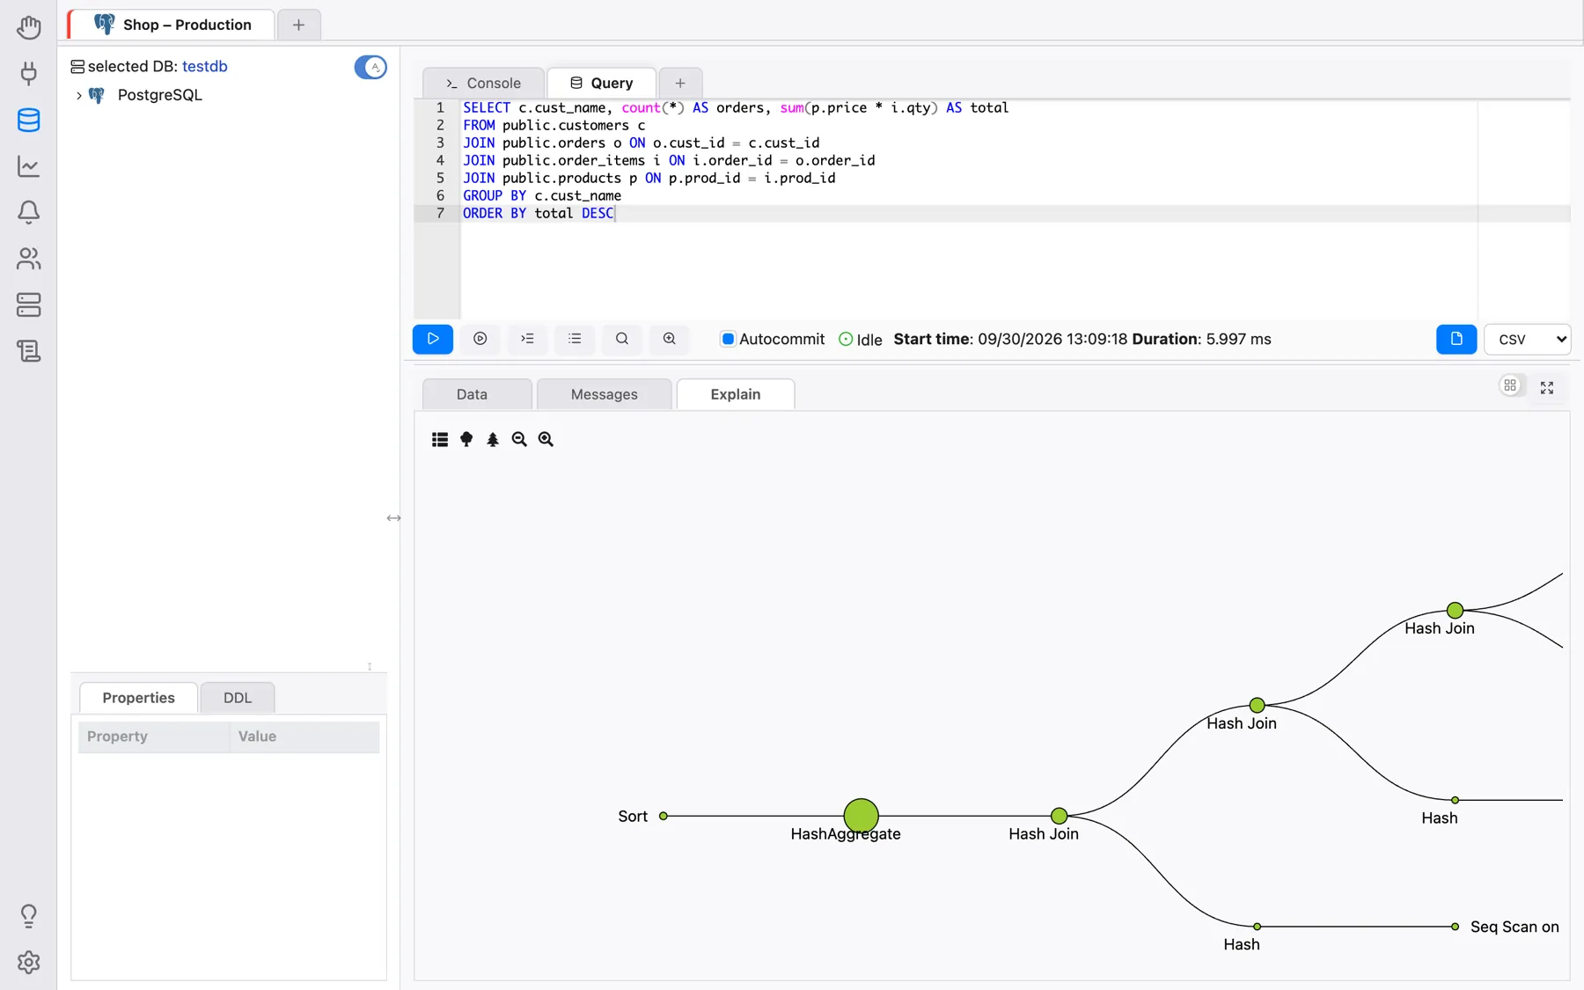This screenshot has height=990, width=1584.
Task: Select the Query tab
Action: coord(602,83)
